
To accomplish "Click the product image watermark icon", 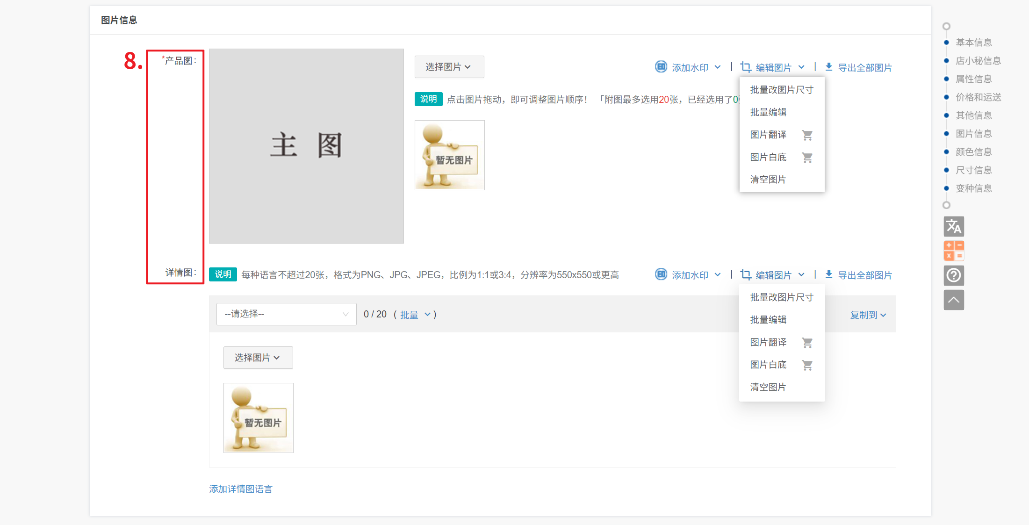I will 661,67.
